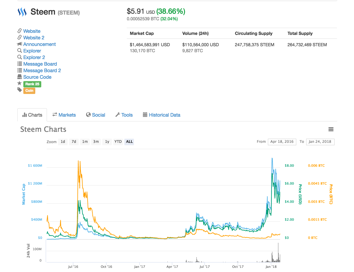This screenshot has height=272, width=354.
Task: Click the bar chart icon on Charts tab
Action: click(25, 115)
